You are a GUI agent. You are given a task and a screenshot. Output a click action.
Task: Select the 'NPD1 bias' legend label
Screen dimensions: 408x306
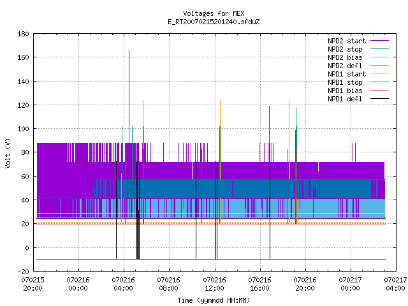point(345,91)
